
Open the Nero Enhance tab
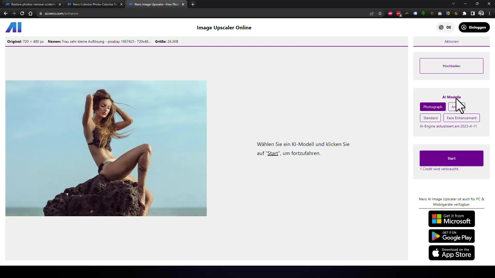[157, 4]
